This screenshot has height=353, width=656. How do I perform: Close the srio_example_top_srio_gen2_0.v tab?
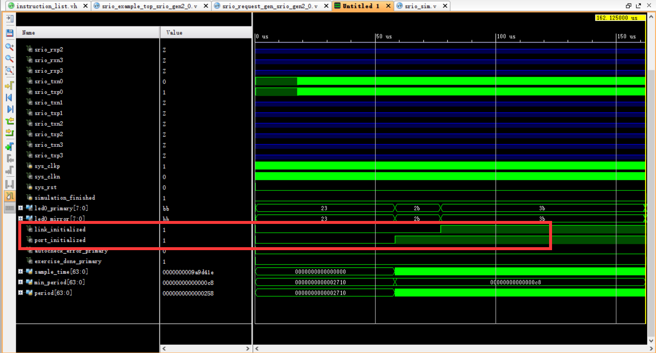click(x=206, y=6)
